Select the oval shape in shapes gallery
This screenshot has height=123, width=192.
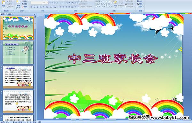(x=109, y=1)
